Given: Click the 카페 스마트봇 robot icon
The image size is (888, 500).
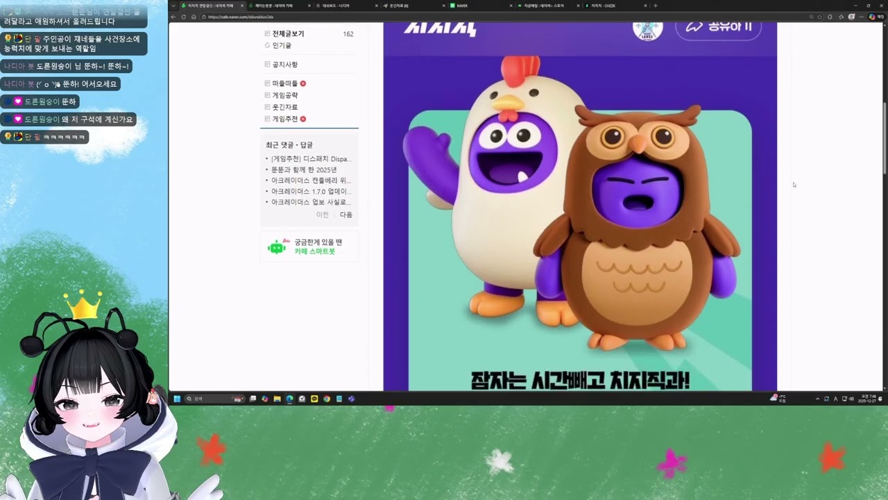Looking at the screenshot, I should pyautogui.click(x=277, y=247).
